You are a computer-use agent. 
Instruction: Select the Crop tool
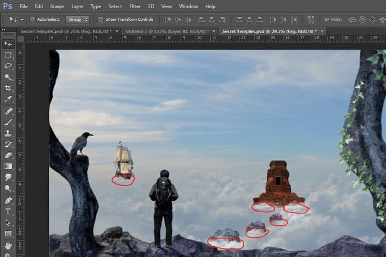tap(8, 88)
